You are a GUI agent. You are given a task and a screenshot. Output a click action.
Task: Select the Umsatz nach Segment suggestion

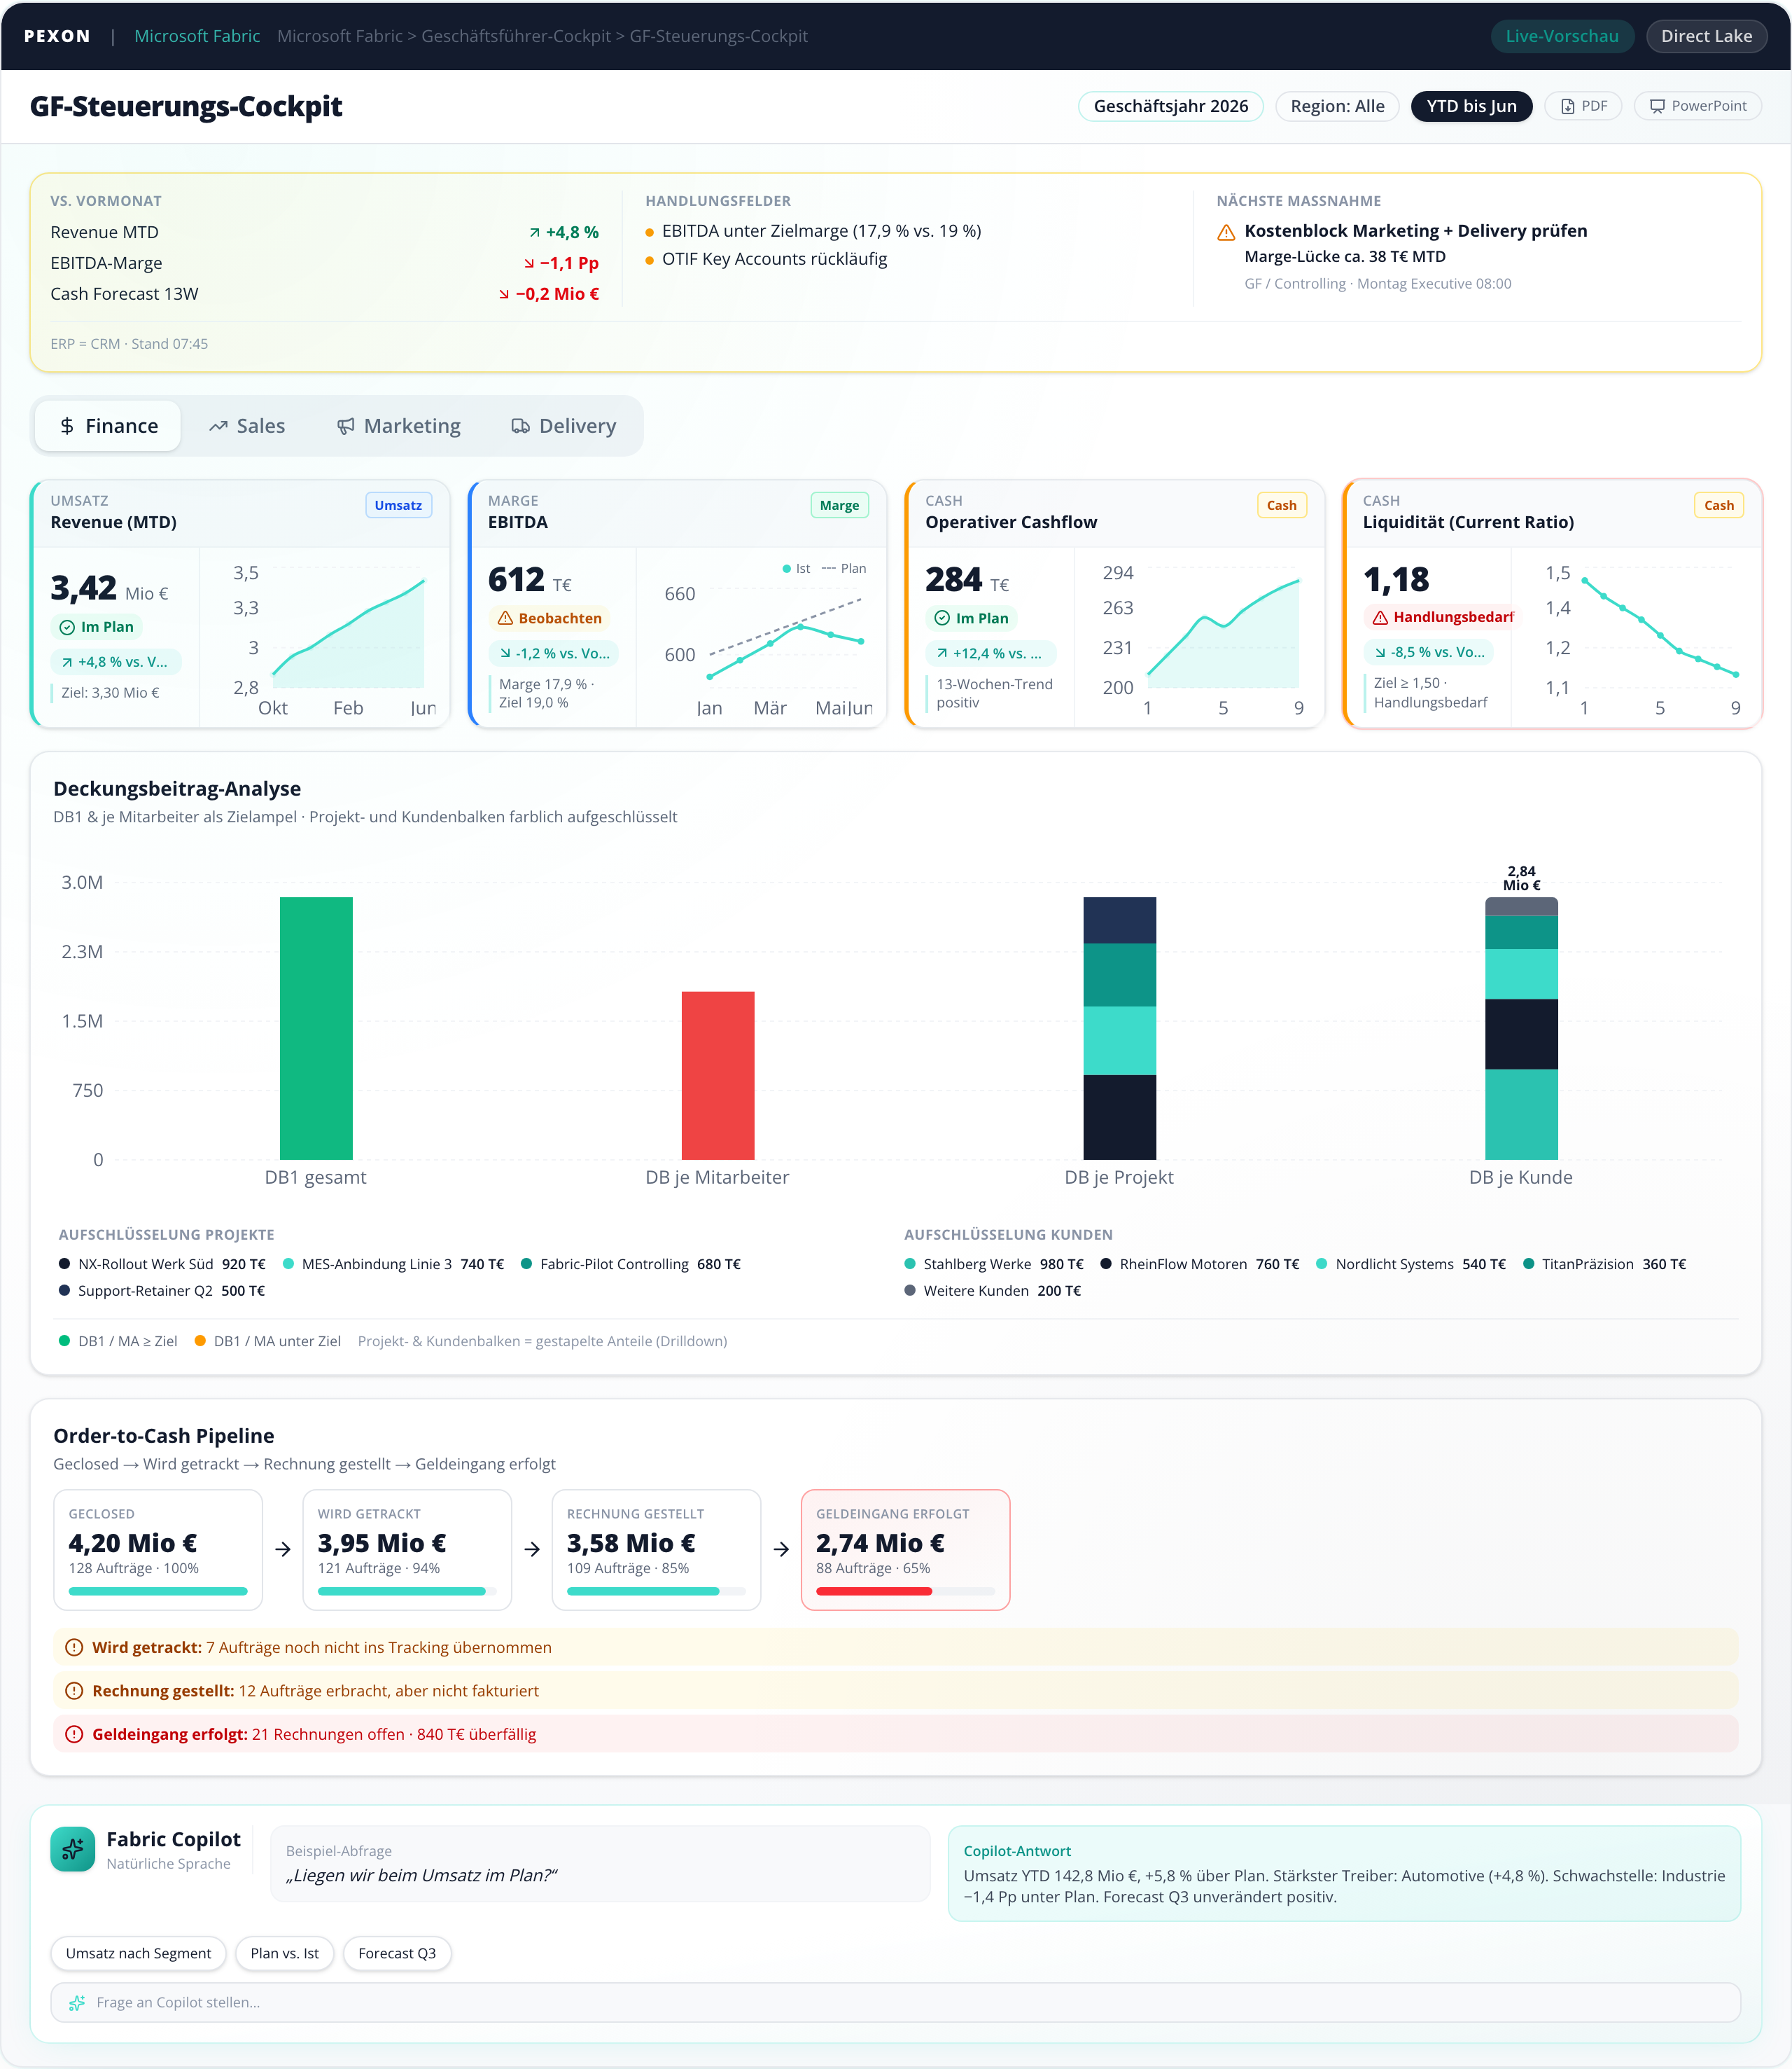point(138,1953)
